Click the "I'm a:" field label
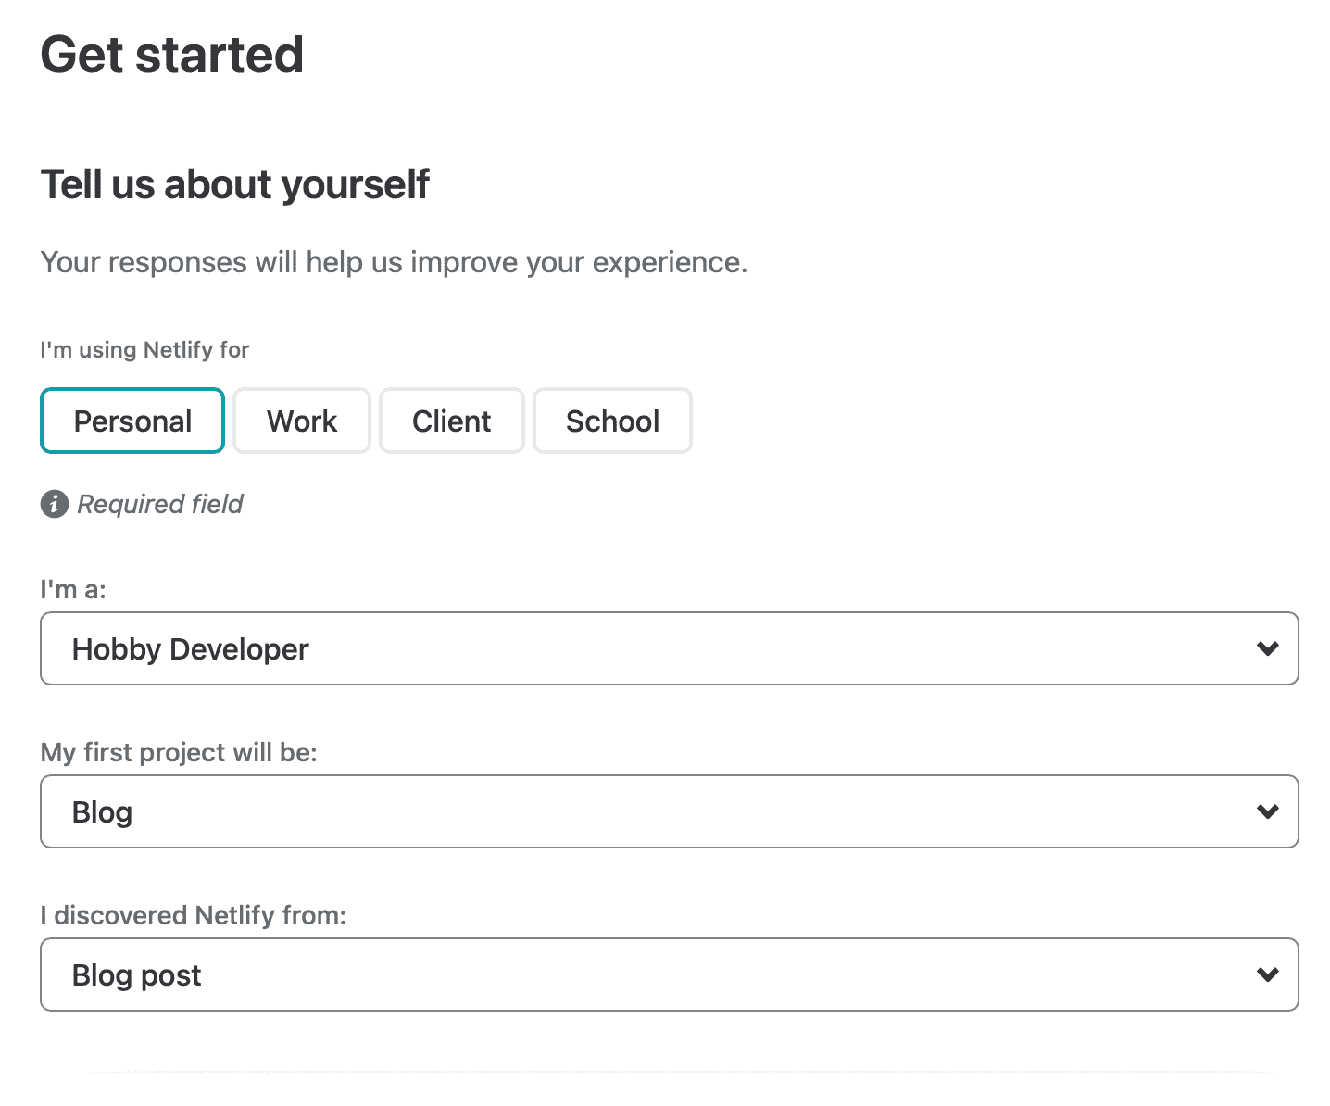Screen dimensions: 1330x1106 coord(73,589)
